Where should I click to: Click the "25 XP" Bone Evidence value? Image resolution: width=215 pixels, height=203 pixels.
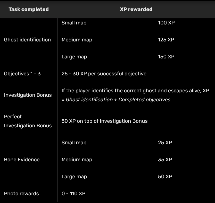pos(165,143)
